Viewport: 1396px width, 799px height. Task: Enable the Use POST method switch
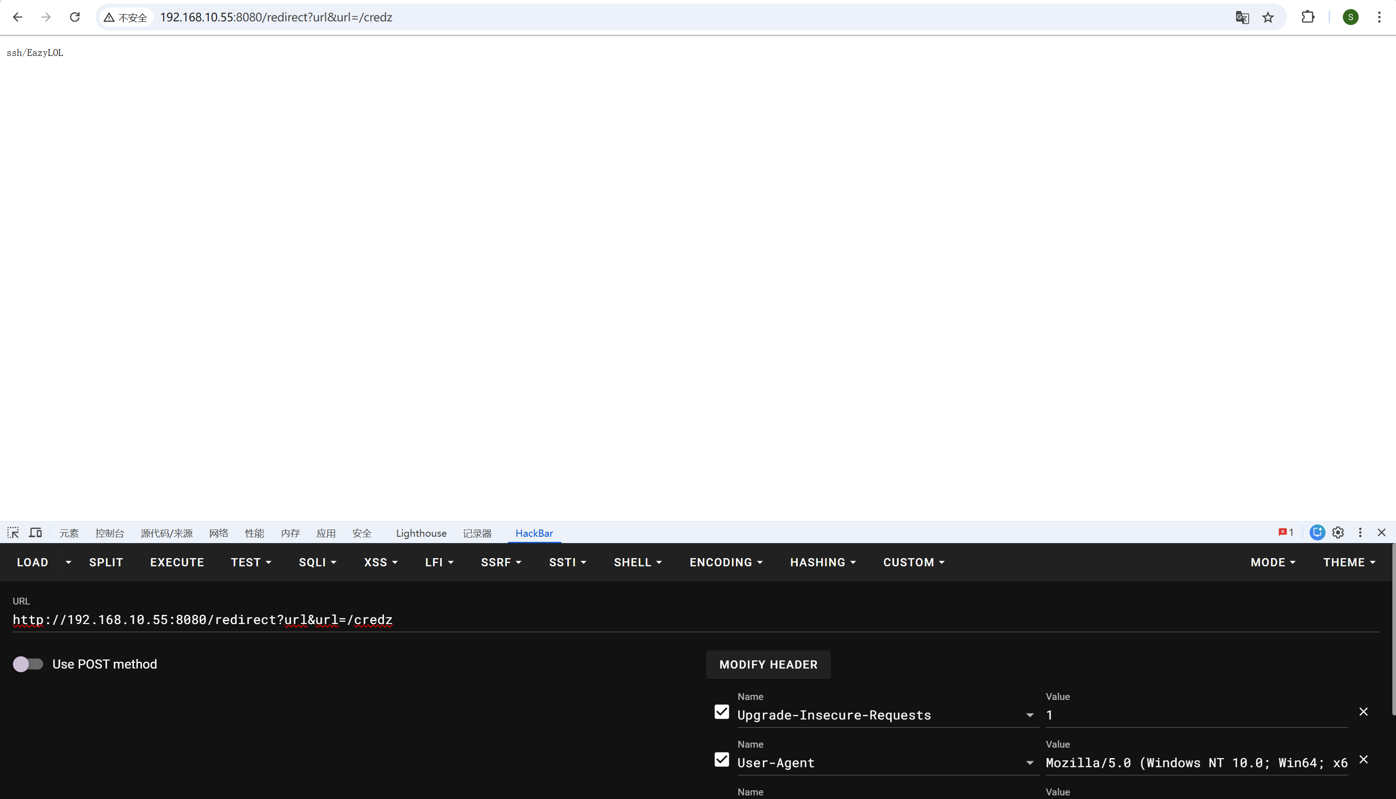click(28, 664)
